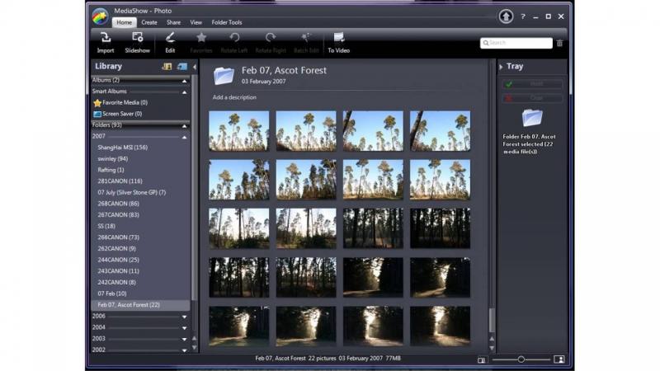Expand the 2006 folder group
This screenshot has width=660, height=371.
point(184,316)
